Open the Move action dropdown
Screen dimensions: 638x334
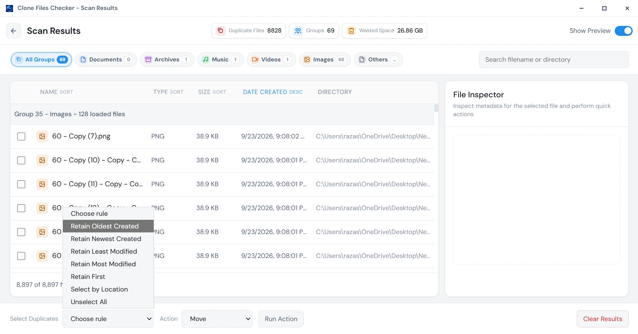pyautogui.click(x=217, y=319)
